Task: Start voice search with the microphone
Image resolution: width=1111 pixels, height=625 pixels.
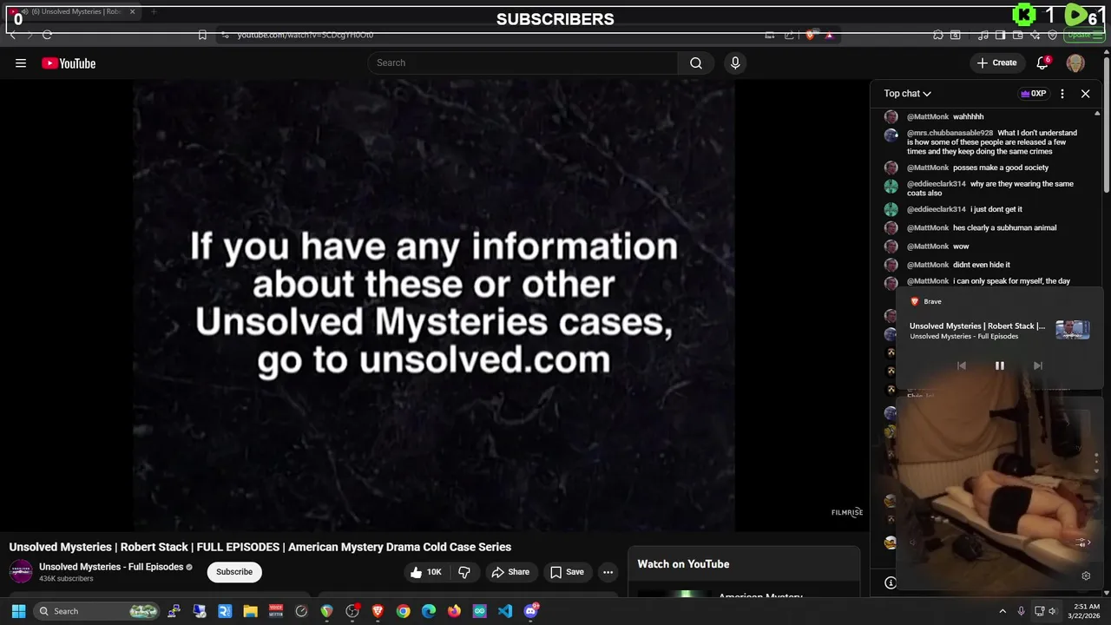Action: [x=735, y=62]
